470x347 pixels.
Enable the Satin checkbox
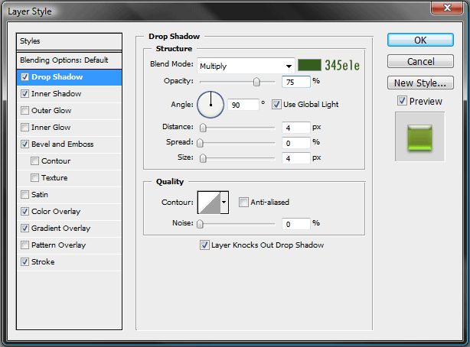tap(25, 195)
